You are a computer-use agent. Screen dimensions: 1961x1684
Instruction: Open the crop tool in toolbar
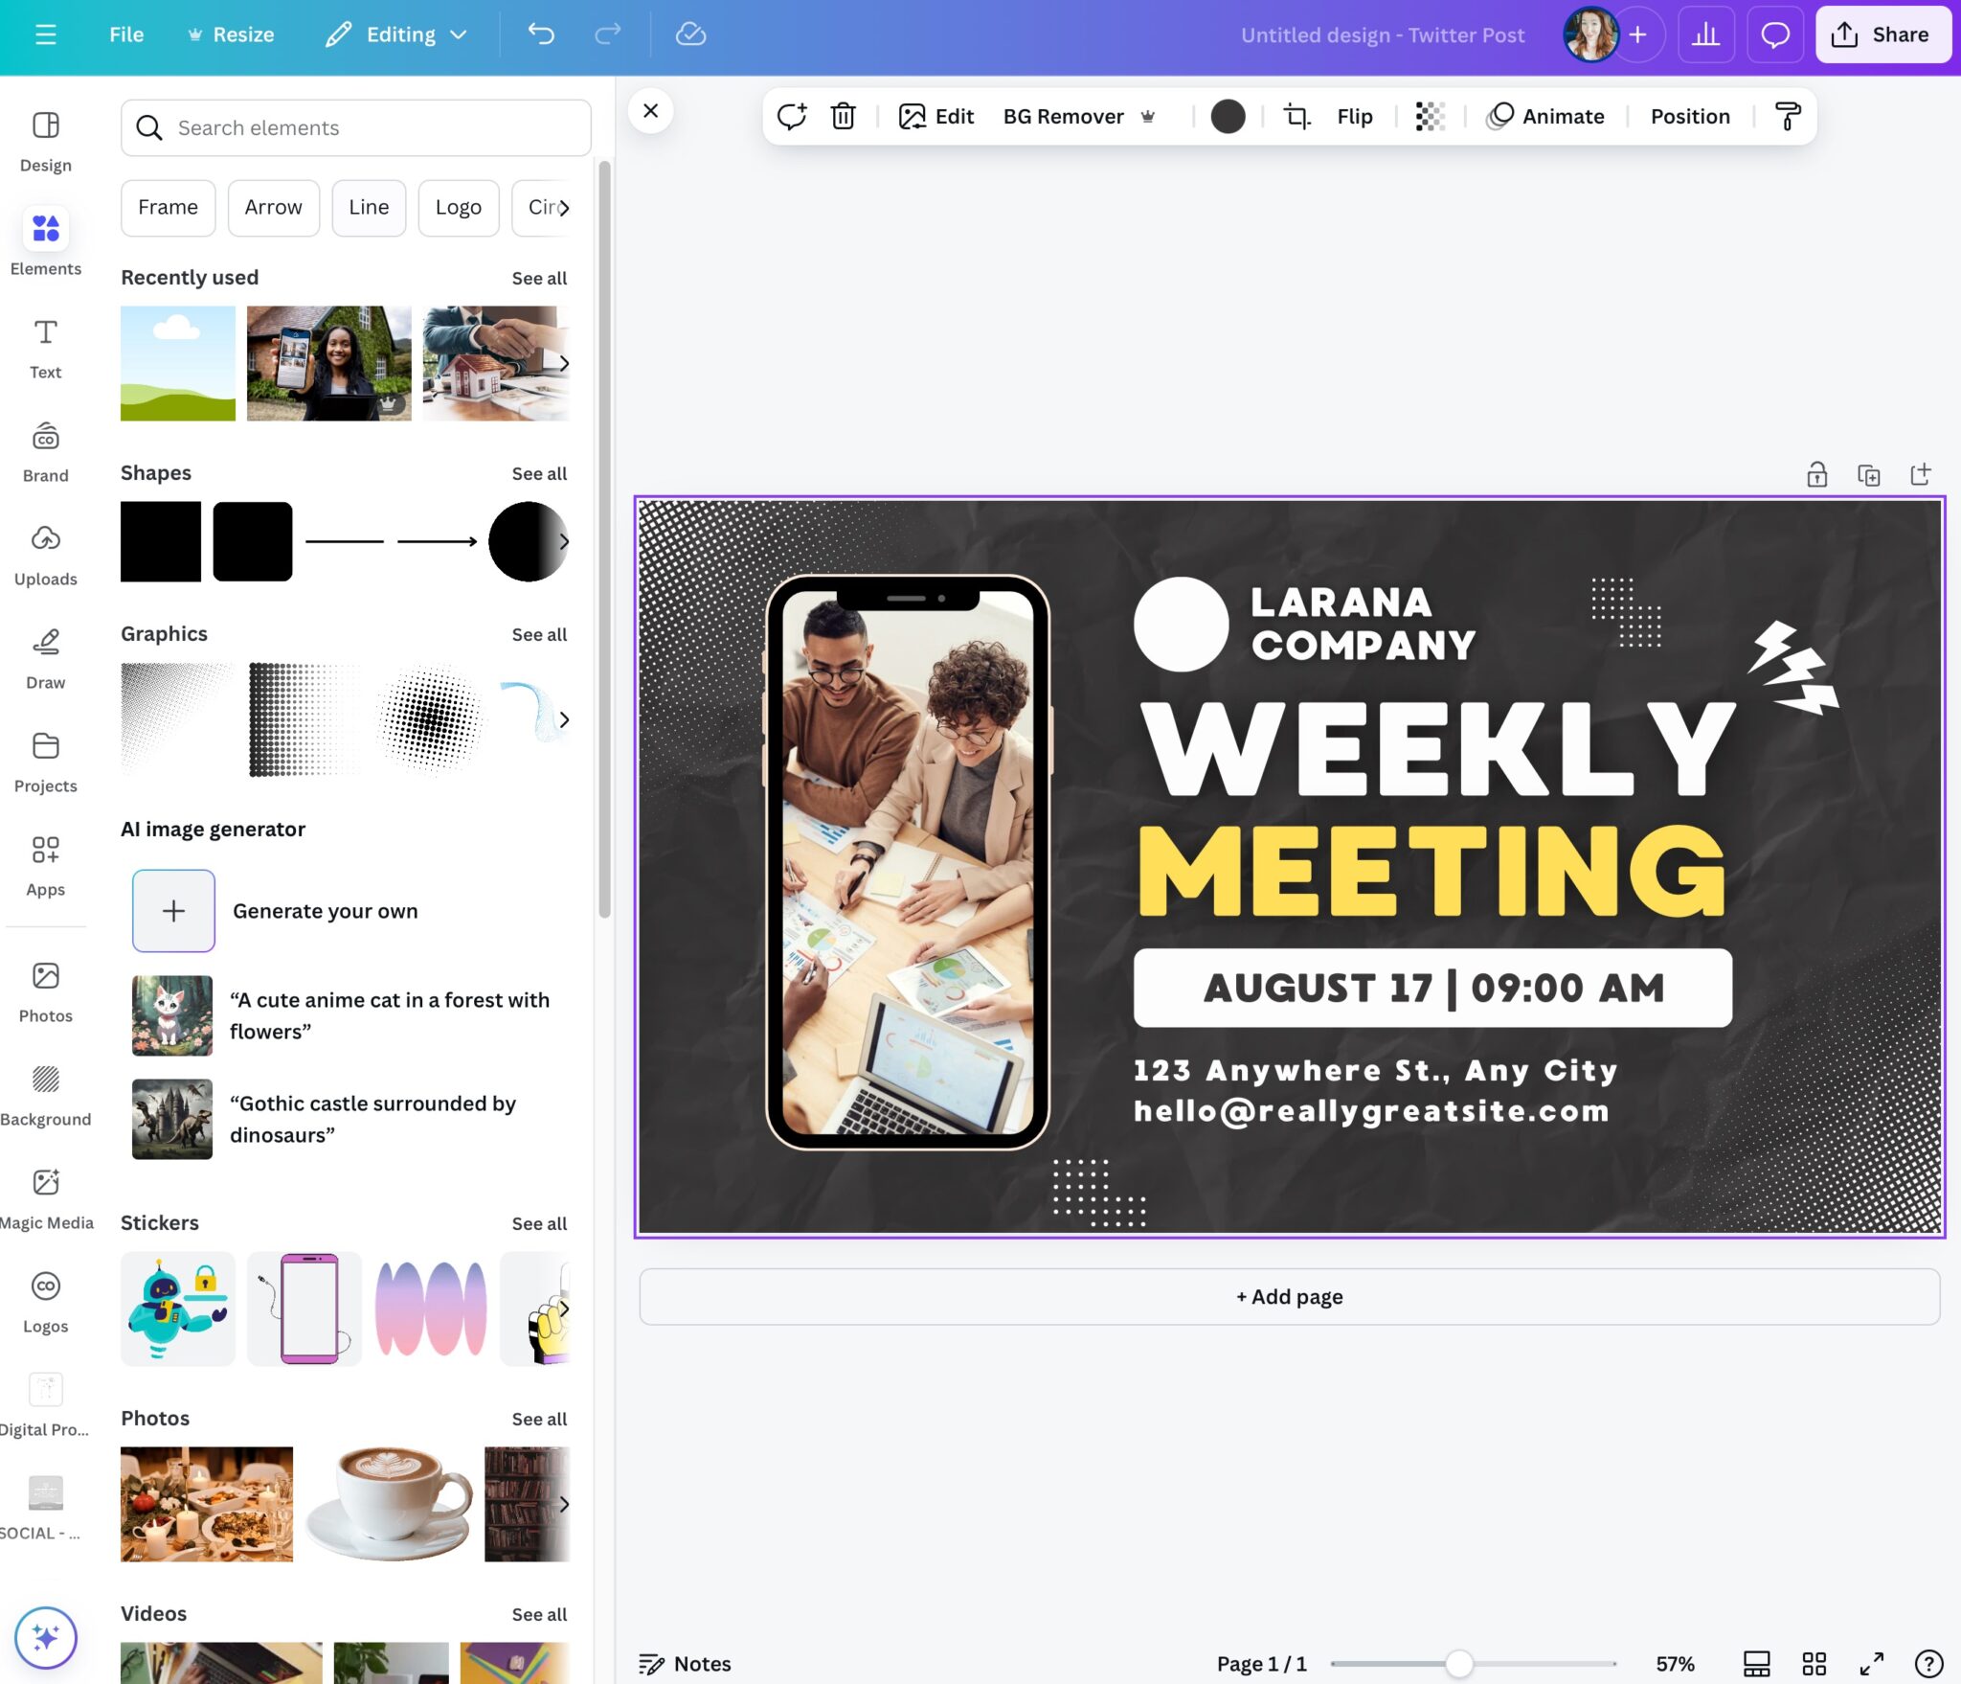point(1296,116)
